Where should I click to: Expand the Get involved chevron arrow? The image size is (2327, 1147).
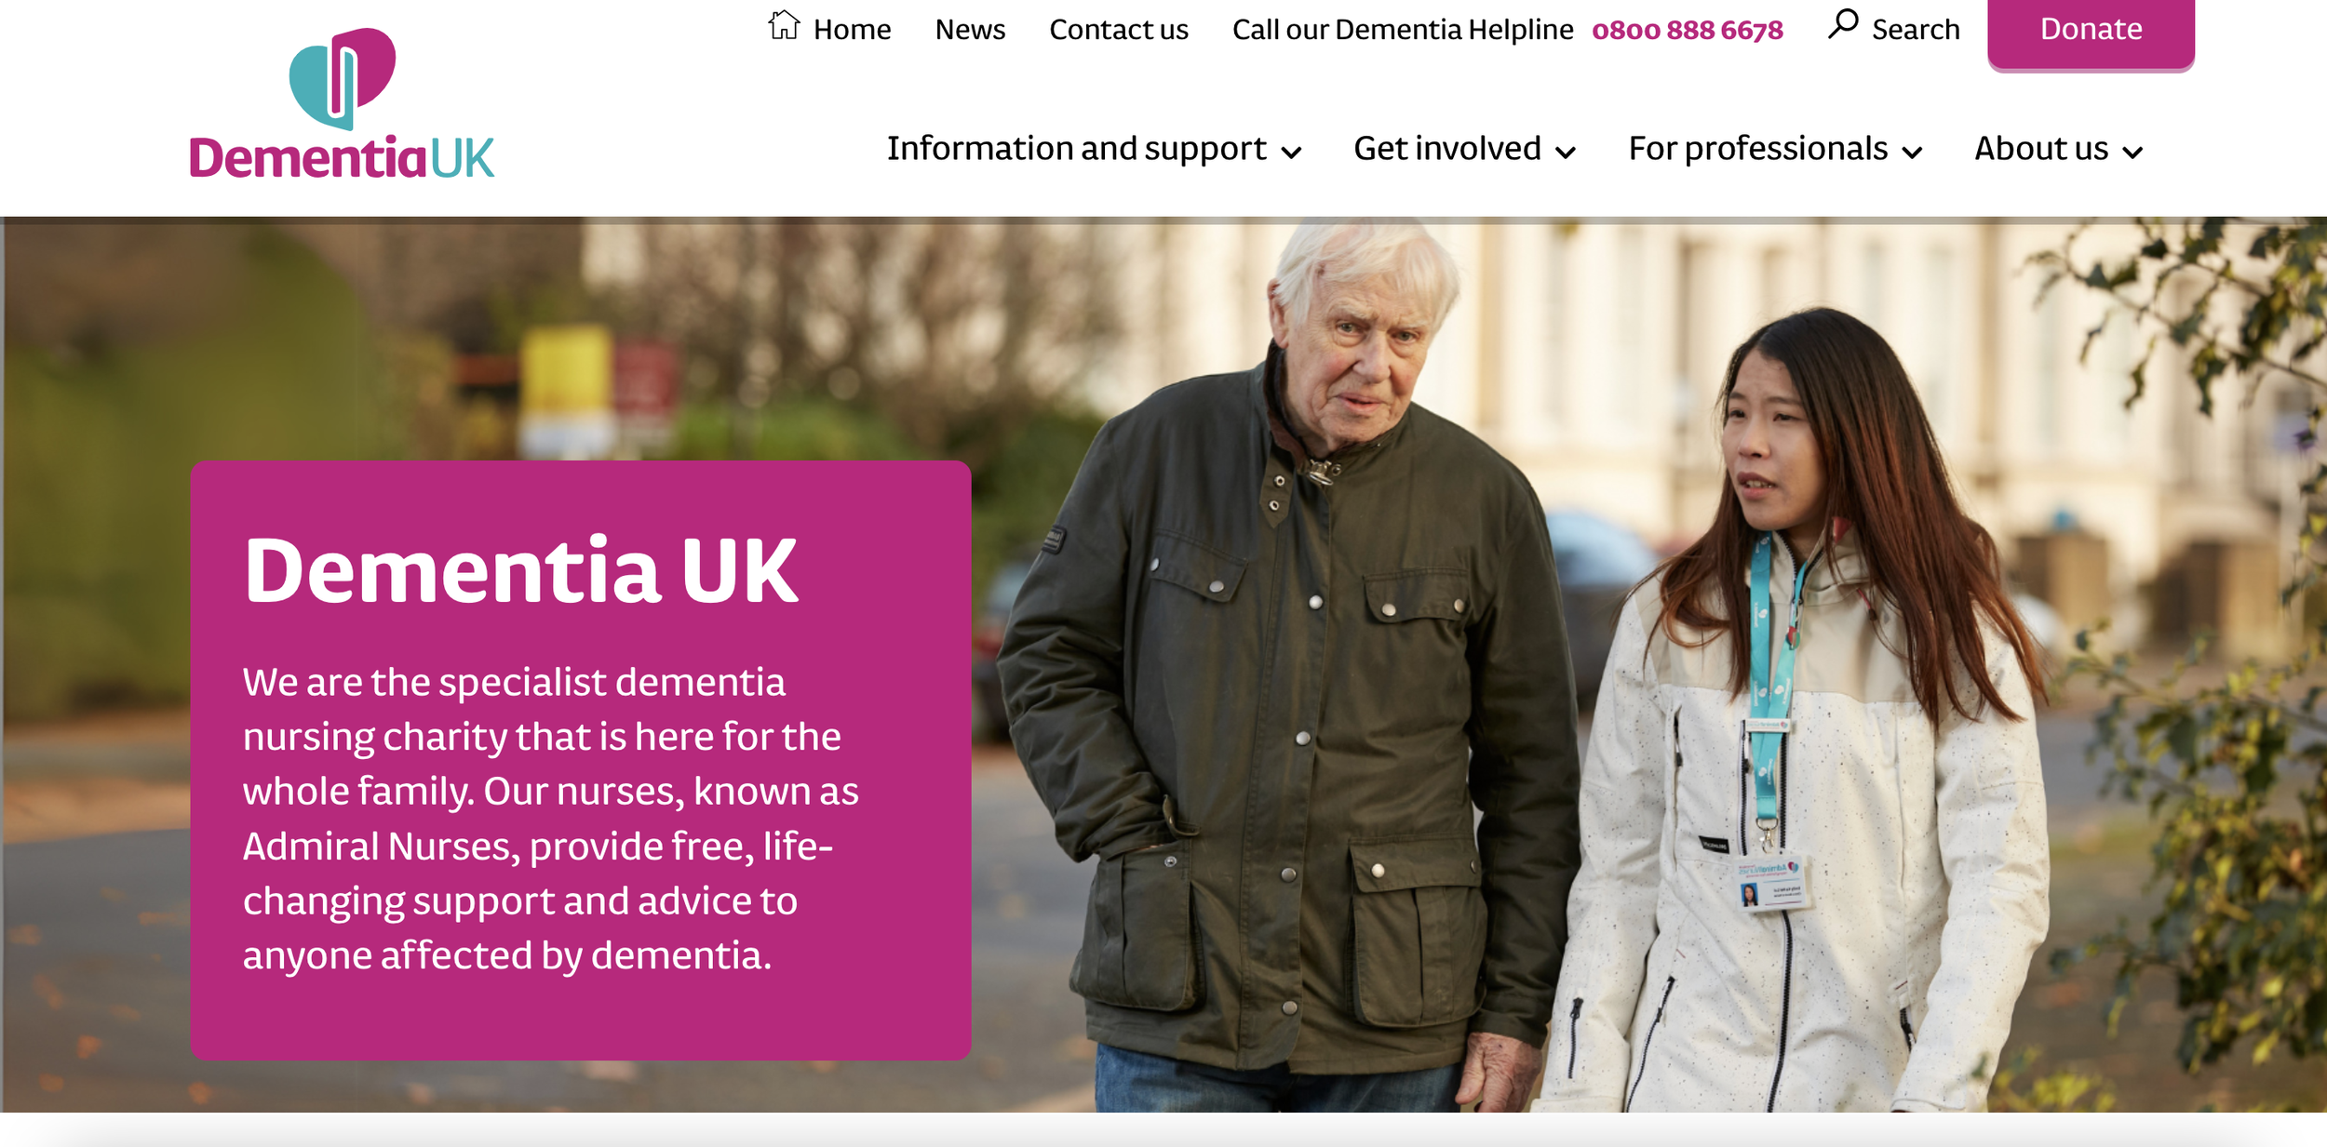click(x=1567, y=153)
